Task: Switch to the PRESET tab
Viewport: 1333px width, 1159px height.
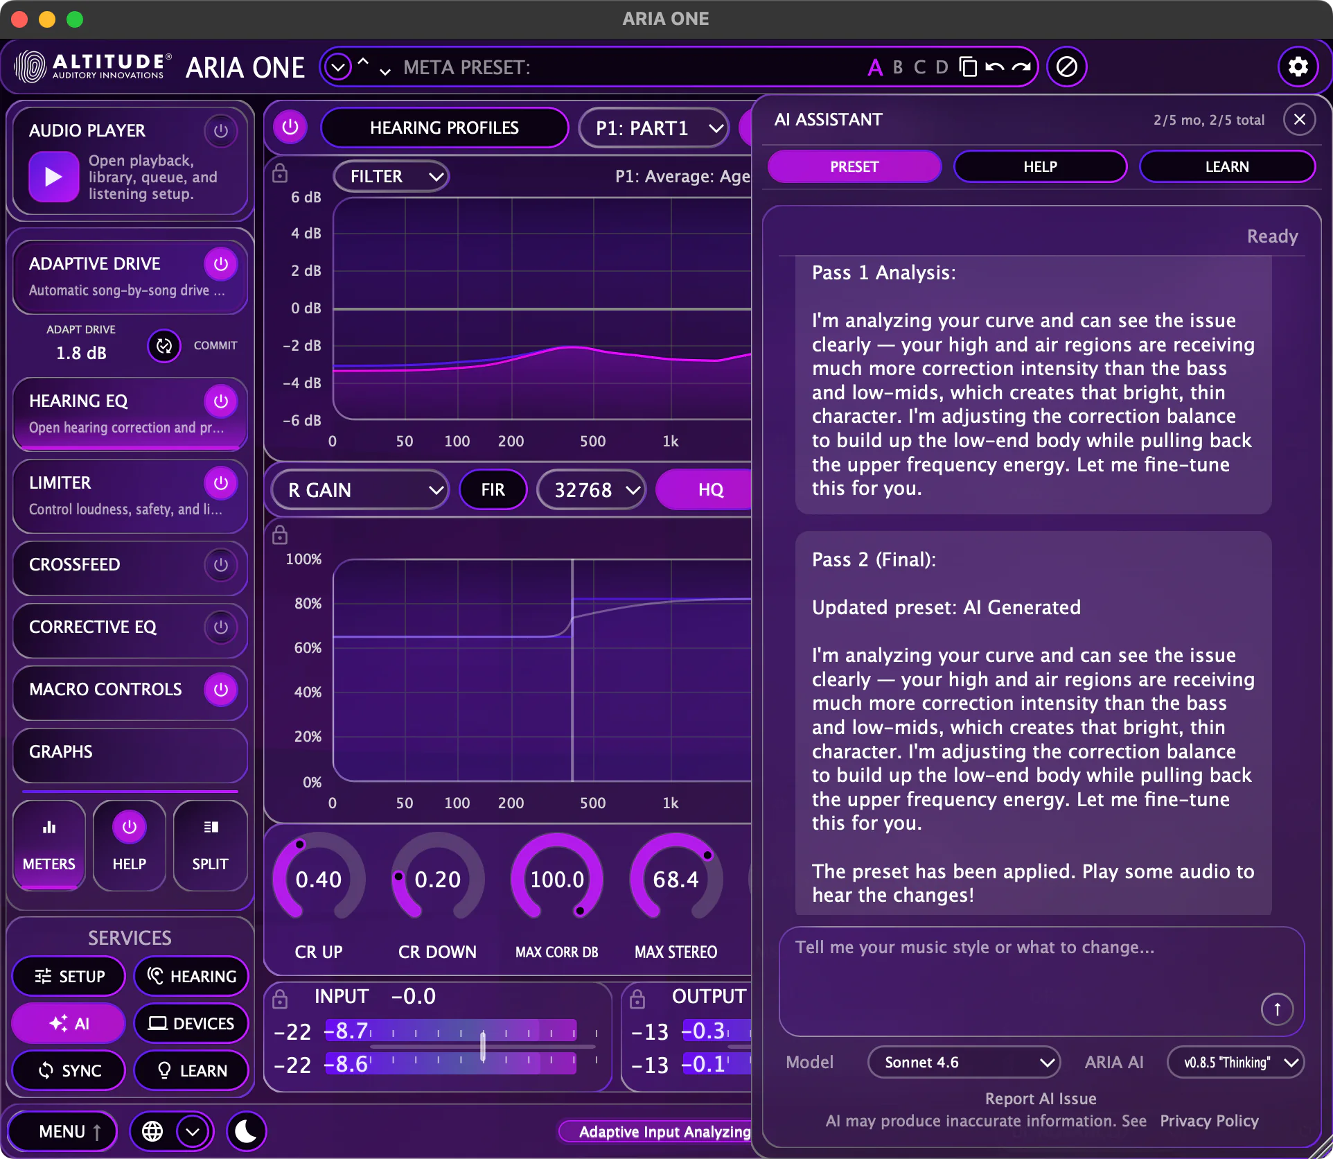Action: pos(854,166)
